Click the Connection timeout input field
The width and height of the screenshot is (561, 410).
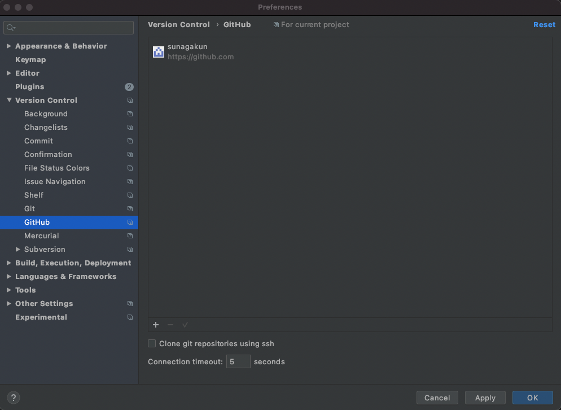[238, 361]
